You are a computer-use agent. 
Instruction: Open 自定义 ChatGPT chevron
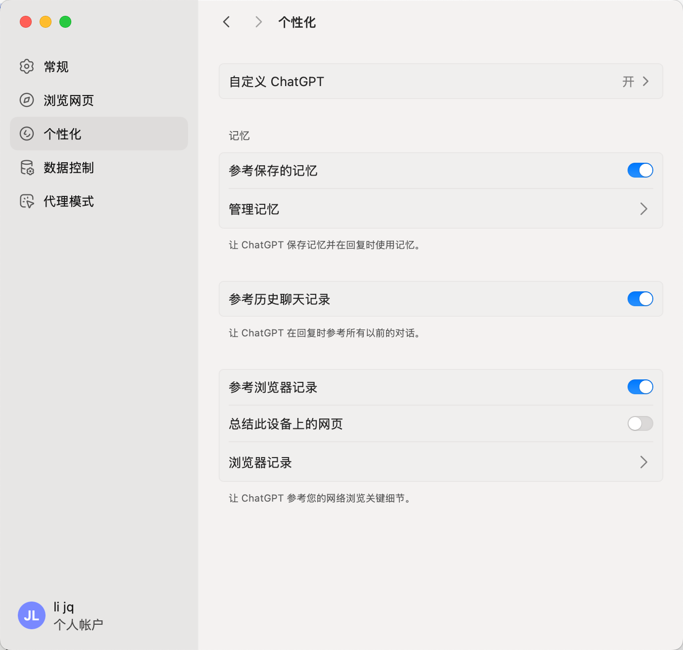[x=645, y=82]
